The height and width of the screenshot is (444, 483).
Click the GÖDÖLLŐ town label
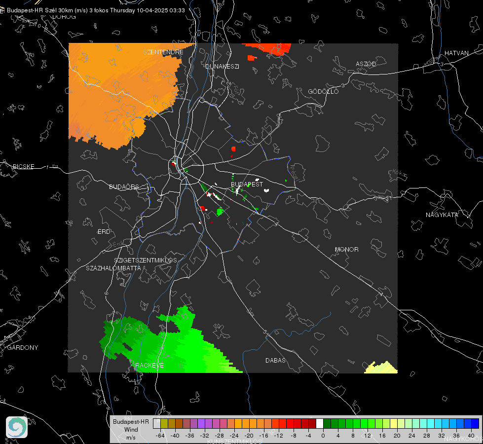tap(323, 91)
